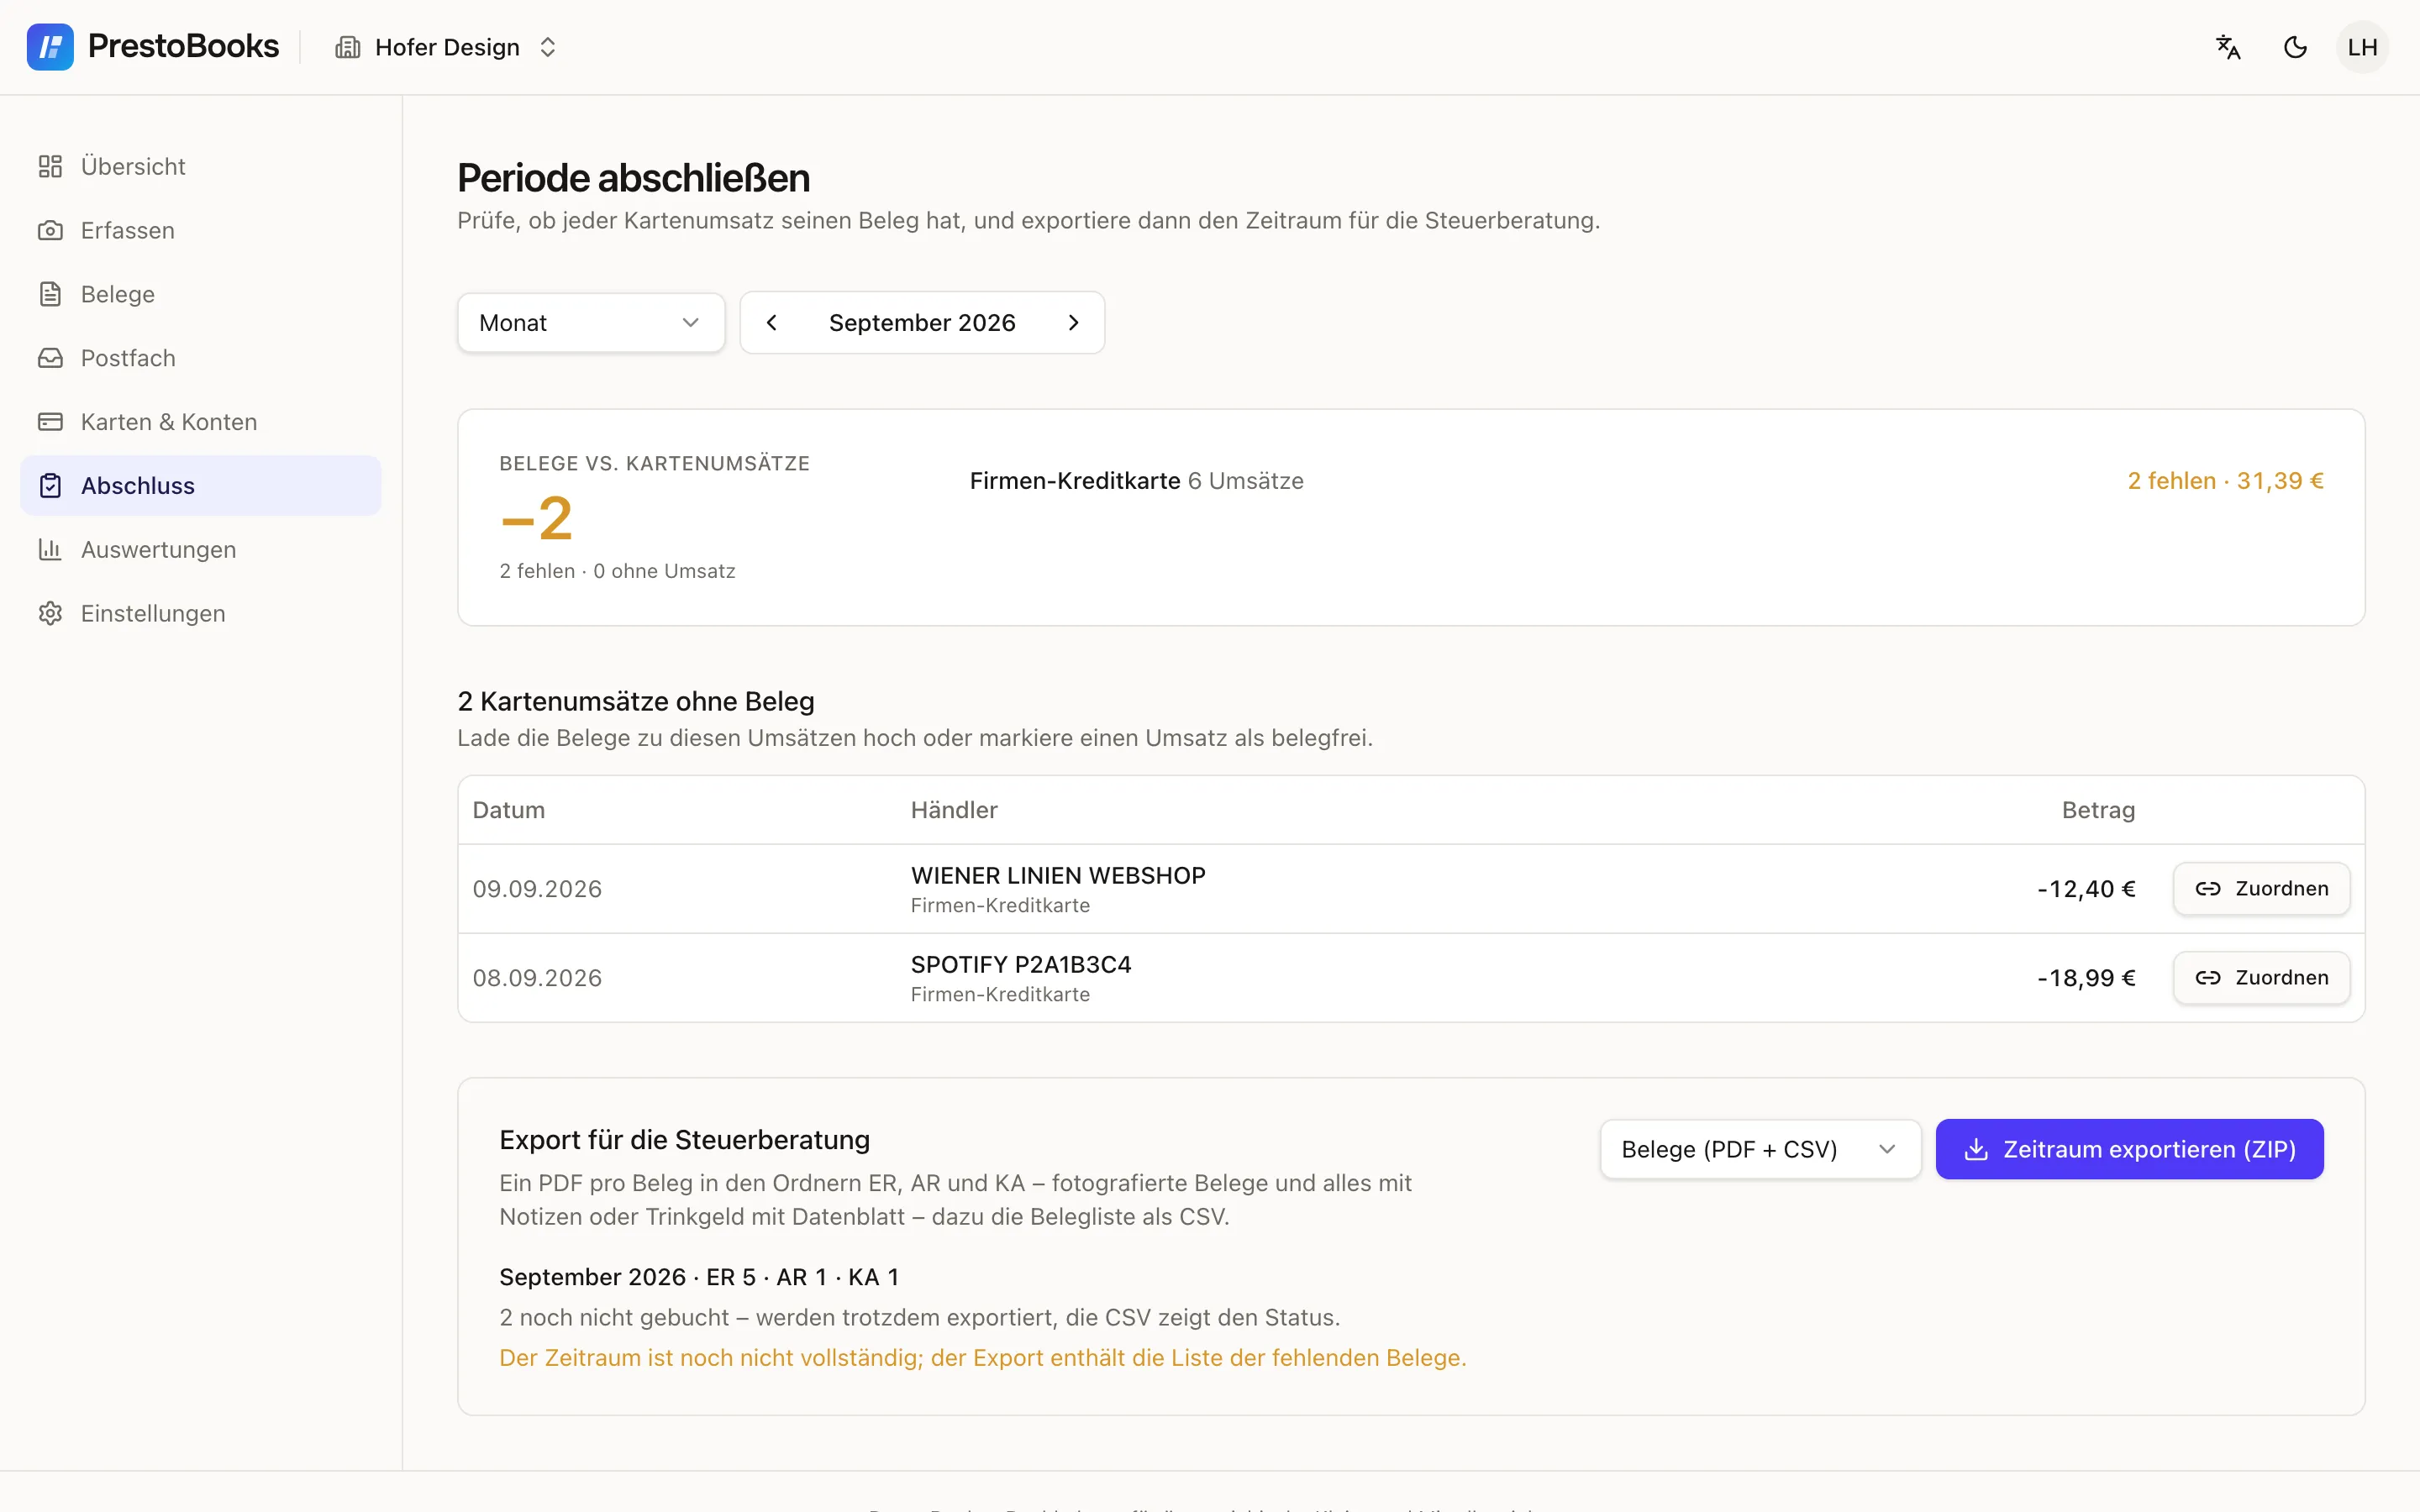Viewport: 2420px width, 1512px height.
Task: Click the Datum column header
Action: 509,810
